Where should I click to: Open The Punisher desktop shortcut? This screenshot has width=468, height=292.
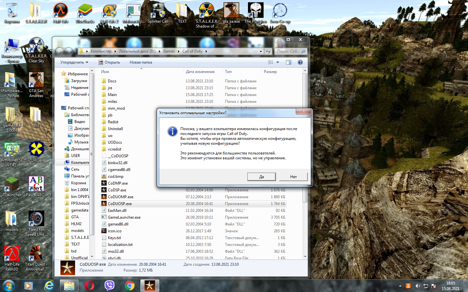pos(256,13)
